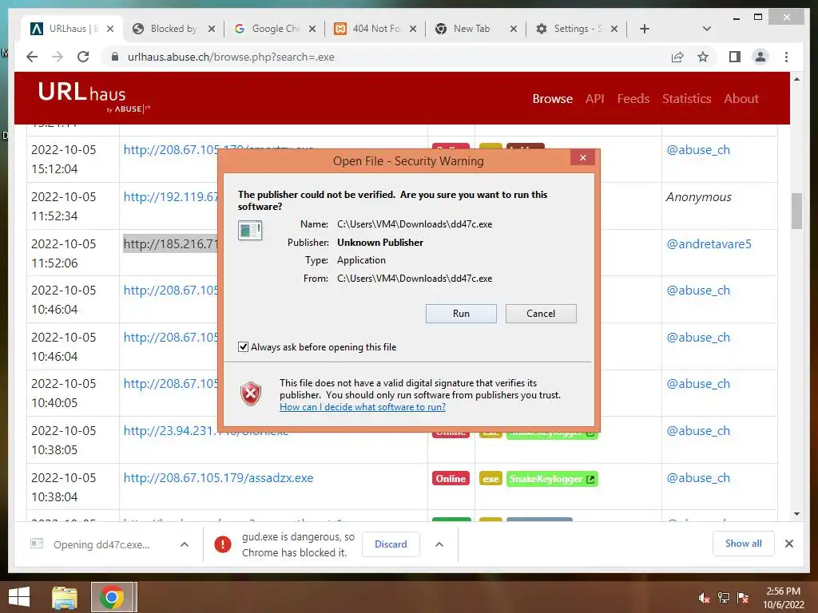Click the dangerous download warning icon

point(223,544)
